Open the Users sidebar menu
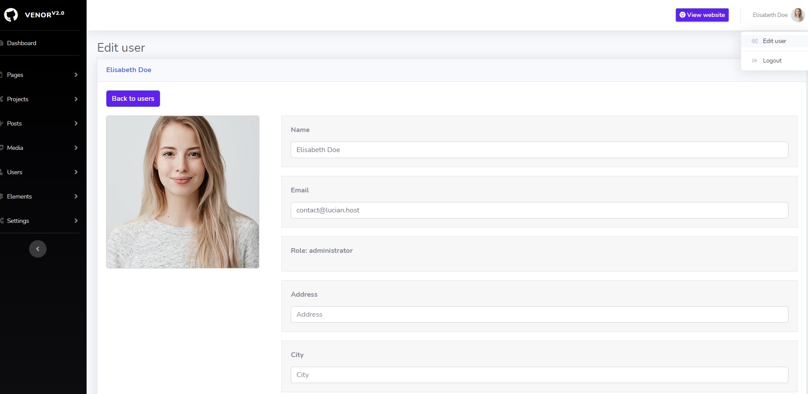Viewport: 808px width, 394px height. pos(15,172)
